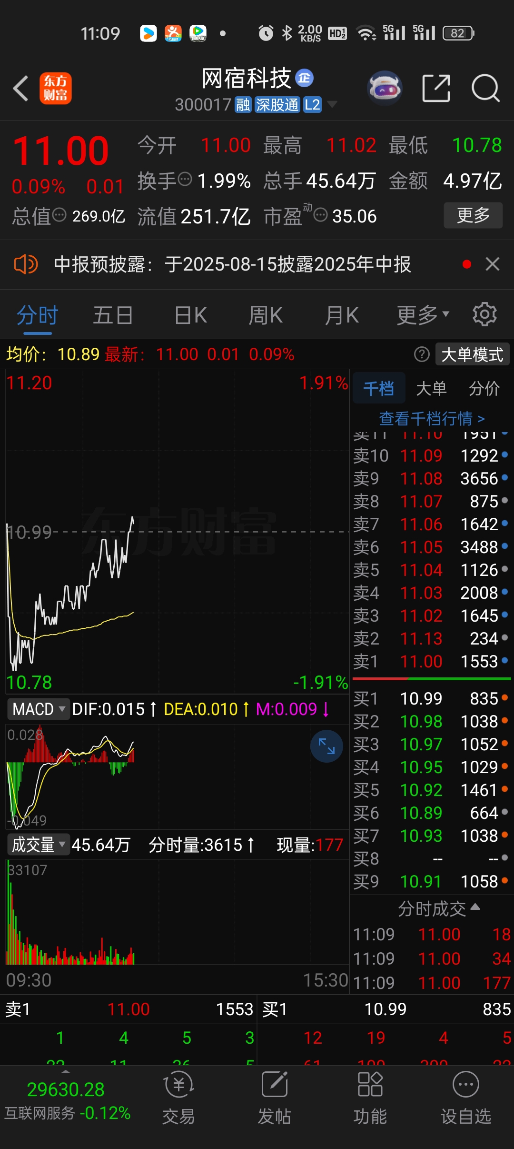The image size is (514, 1149).
Task: Select the 大单 tab
Action: [x=431, y=388]
